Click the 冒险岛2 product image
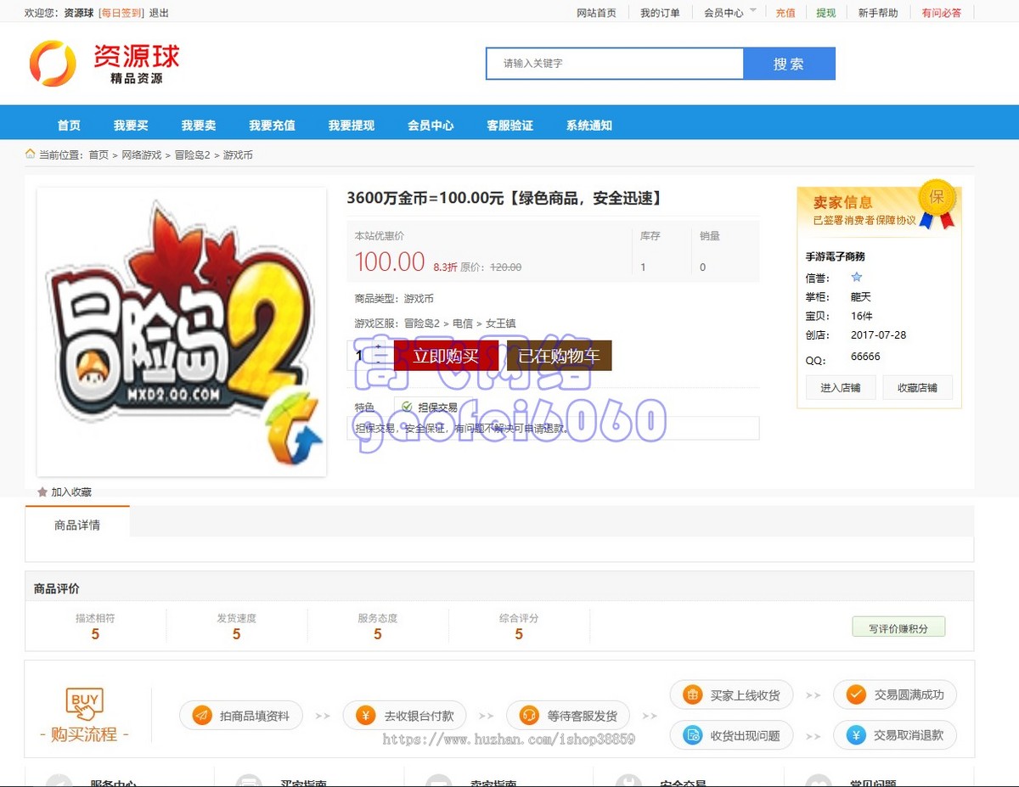This screenshot has height=787, width=1019. tap(182, 332)
